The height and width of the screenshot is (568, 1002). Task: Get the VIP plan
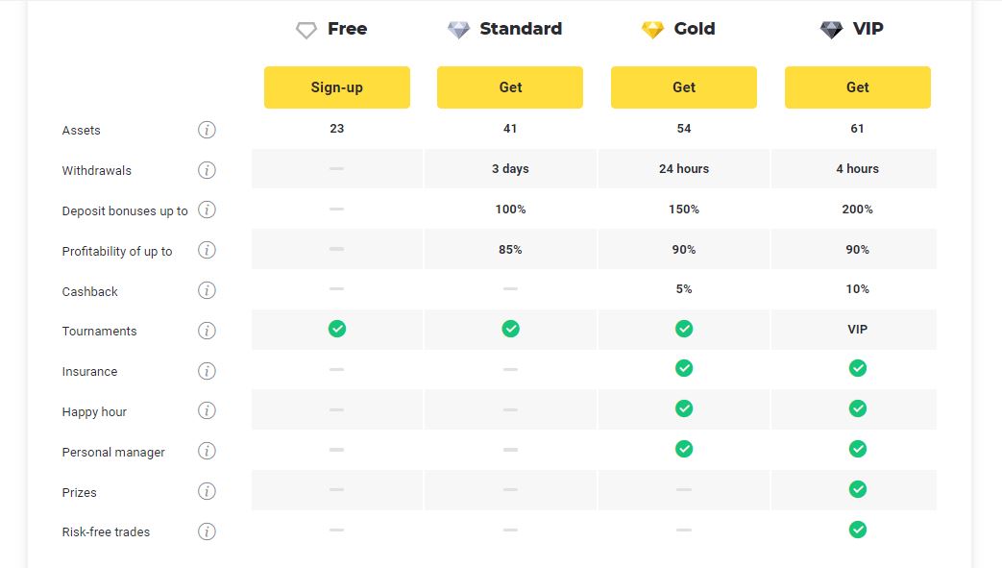(858, 87)
